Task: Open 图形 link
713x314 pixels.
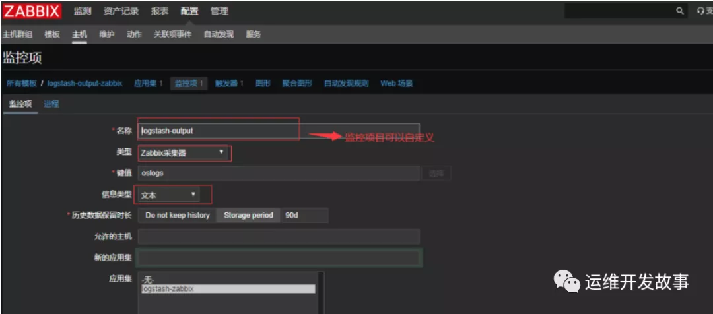Action: click(x=263, y=84)
